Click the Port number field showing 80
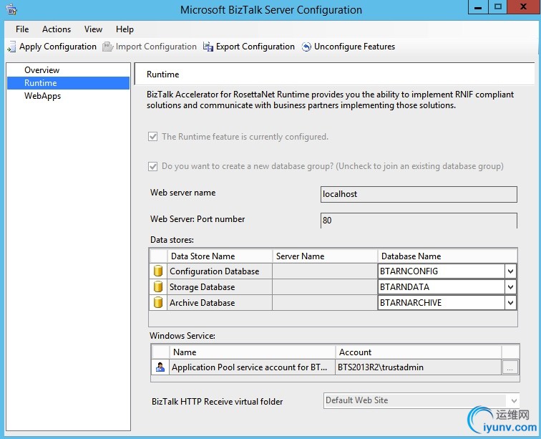Image resolution: width=541 pixels, height=439 pixels. point(419,221)
